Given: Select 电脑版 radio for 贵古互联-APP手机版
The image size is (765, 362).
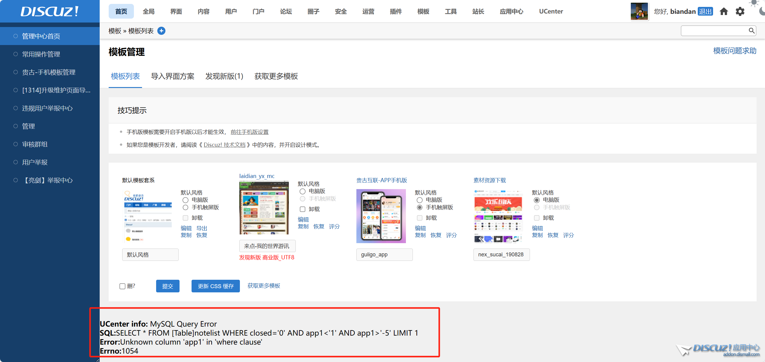Looking at the screenshot, I should (419, 200).
